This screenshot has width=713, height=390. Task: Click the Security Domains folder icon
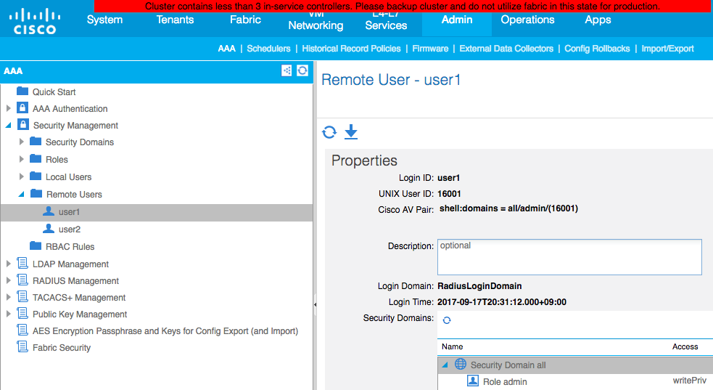(36, 142)
